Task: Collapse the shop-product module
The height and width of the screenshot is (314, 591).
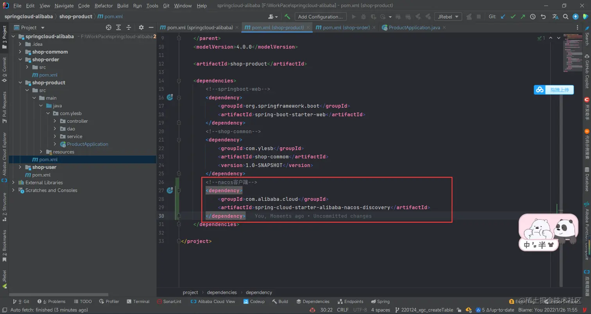Action: pyautogui.click(x=20, y=82)
